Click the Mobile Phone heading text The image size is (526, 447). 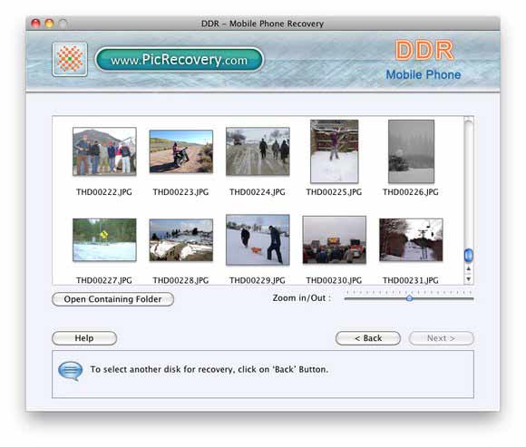pos(424,74)
